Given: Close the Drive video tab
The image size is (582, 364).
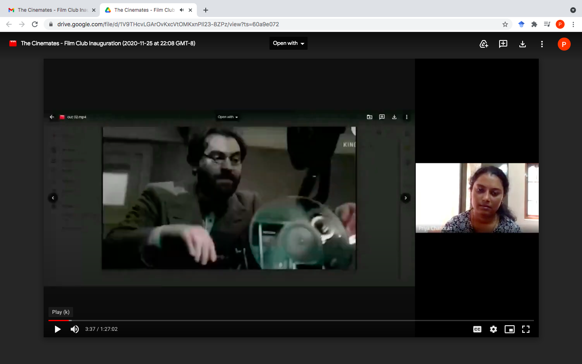Looking at the screenshot, I should tap(190, 10).
